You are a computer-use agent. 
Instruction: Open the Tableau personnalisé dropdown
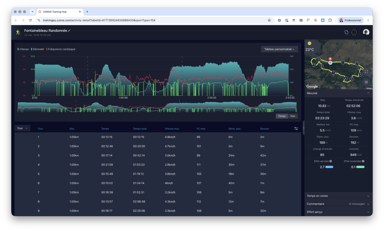tap(279, 49)
